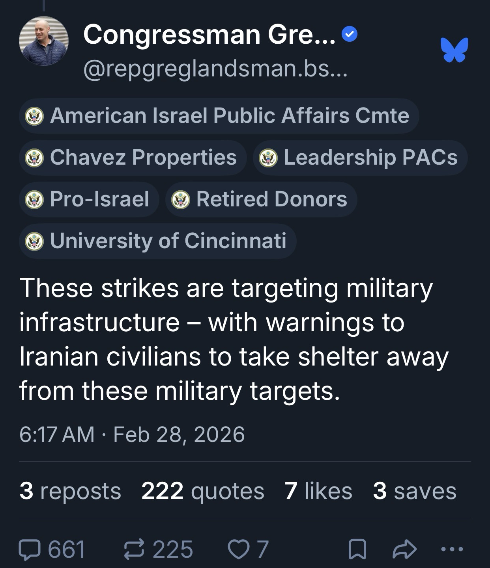490x568 pixels.
Task: Open the Congressman's profile avatar photo
Action: click(44, 41)
